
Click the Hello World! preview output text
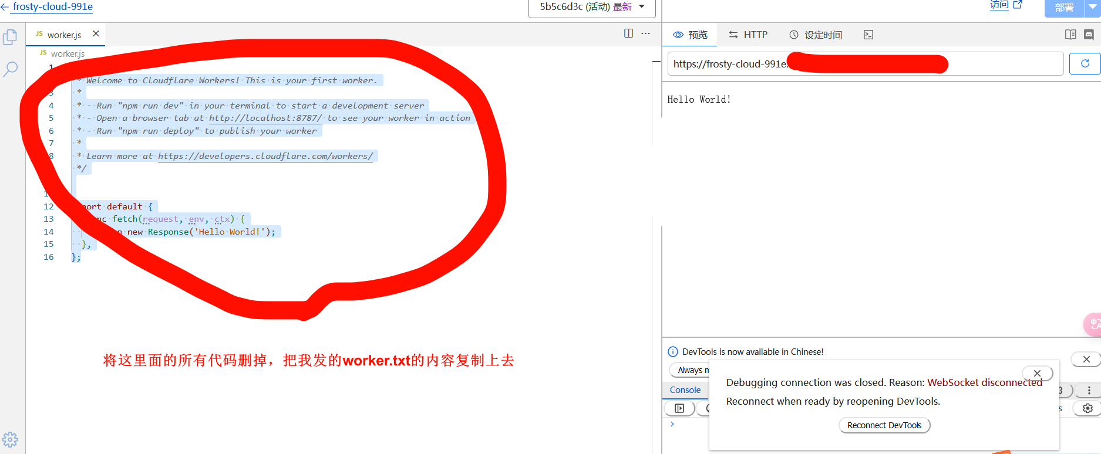click(699, 99)
